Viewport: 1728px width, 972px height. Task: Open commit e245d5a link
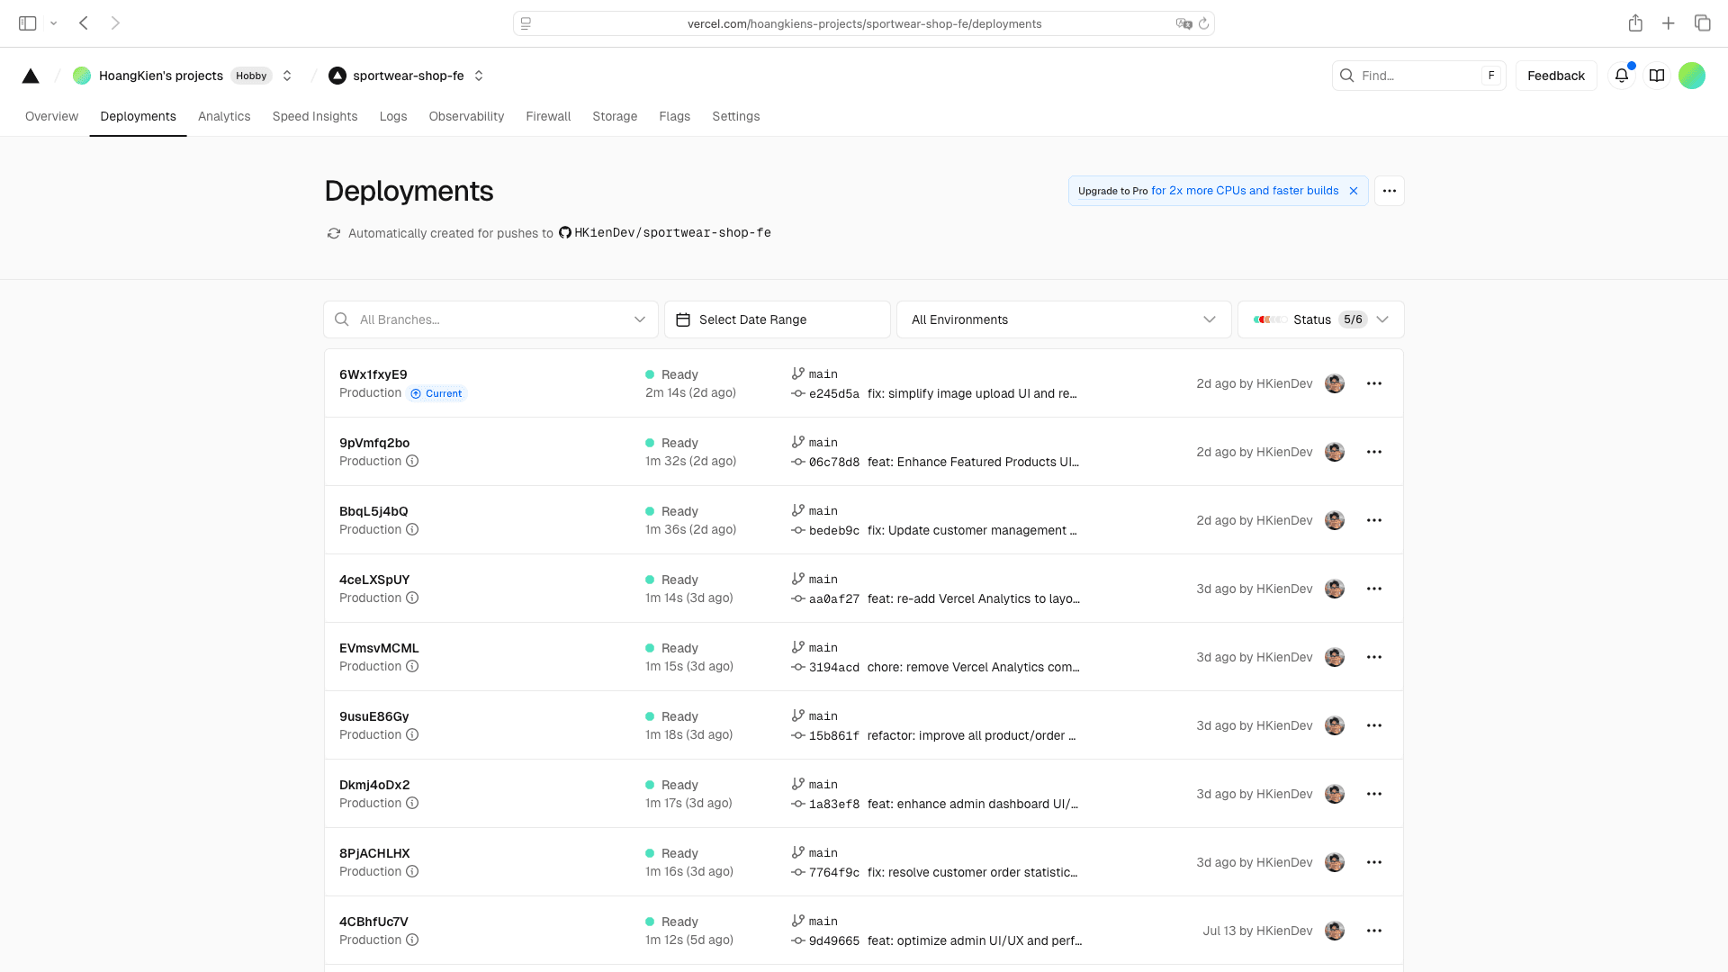pos(833,393)
